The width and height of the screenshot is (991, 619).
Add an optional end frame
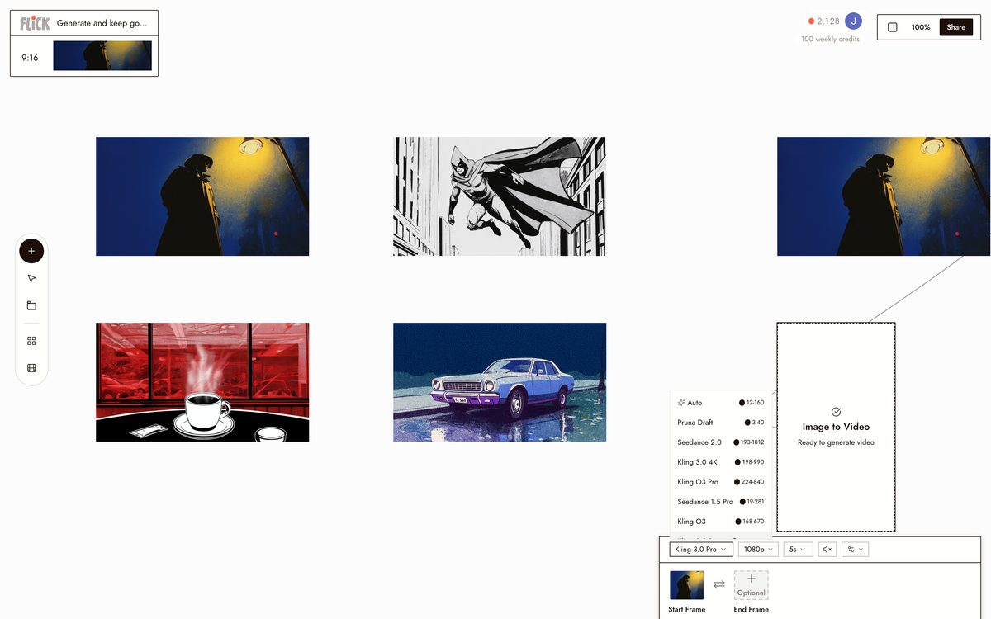pos(751,585)
